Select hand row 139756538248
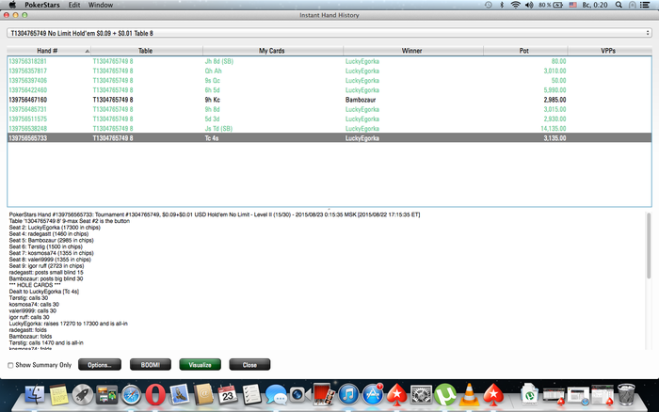Image resolution: width=659 pixels, height=412 pixels. click(329, 129)
